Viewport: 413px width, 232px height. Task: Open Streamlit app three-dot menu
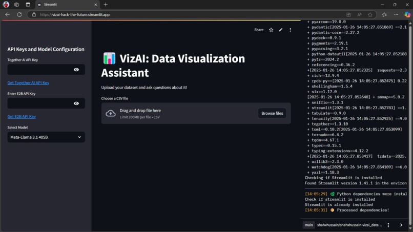[290, 30]
